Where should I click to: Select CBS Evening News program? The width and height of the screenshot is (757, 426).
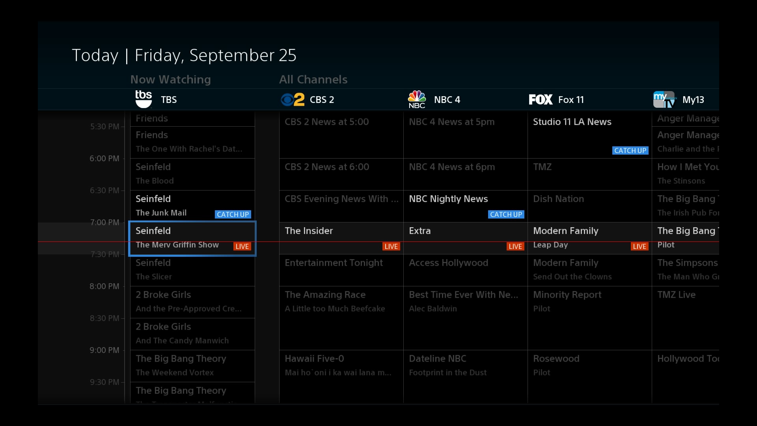[341, 206]
